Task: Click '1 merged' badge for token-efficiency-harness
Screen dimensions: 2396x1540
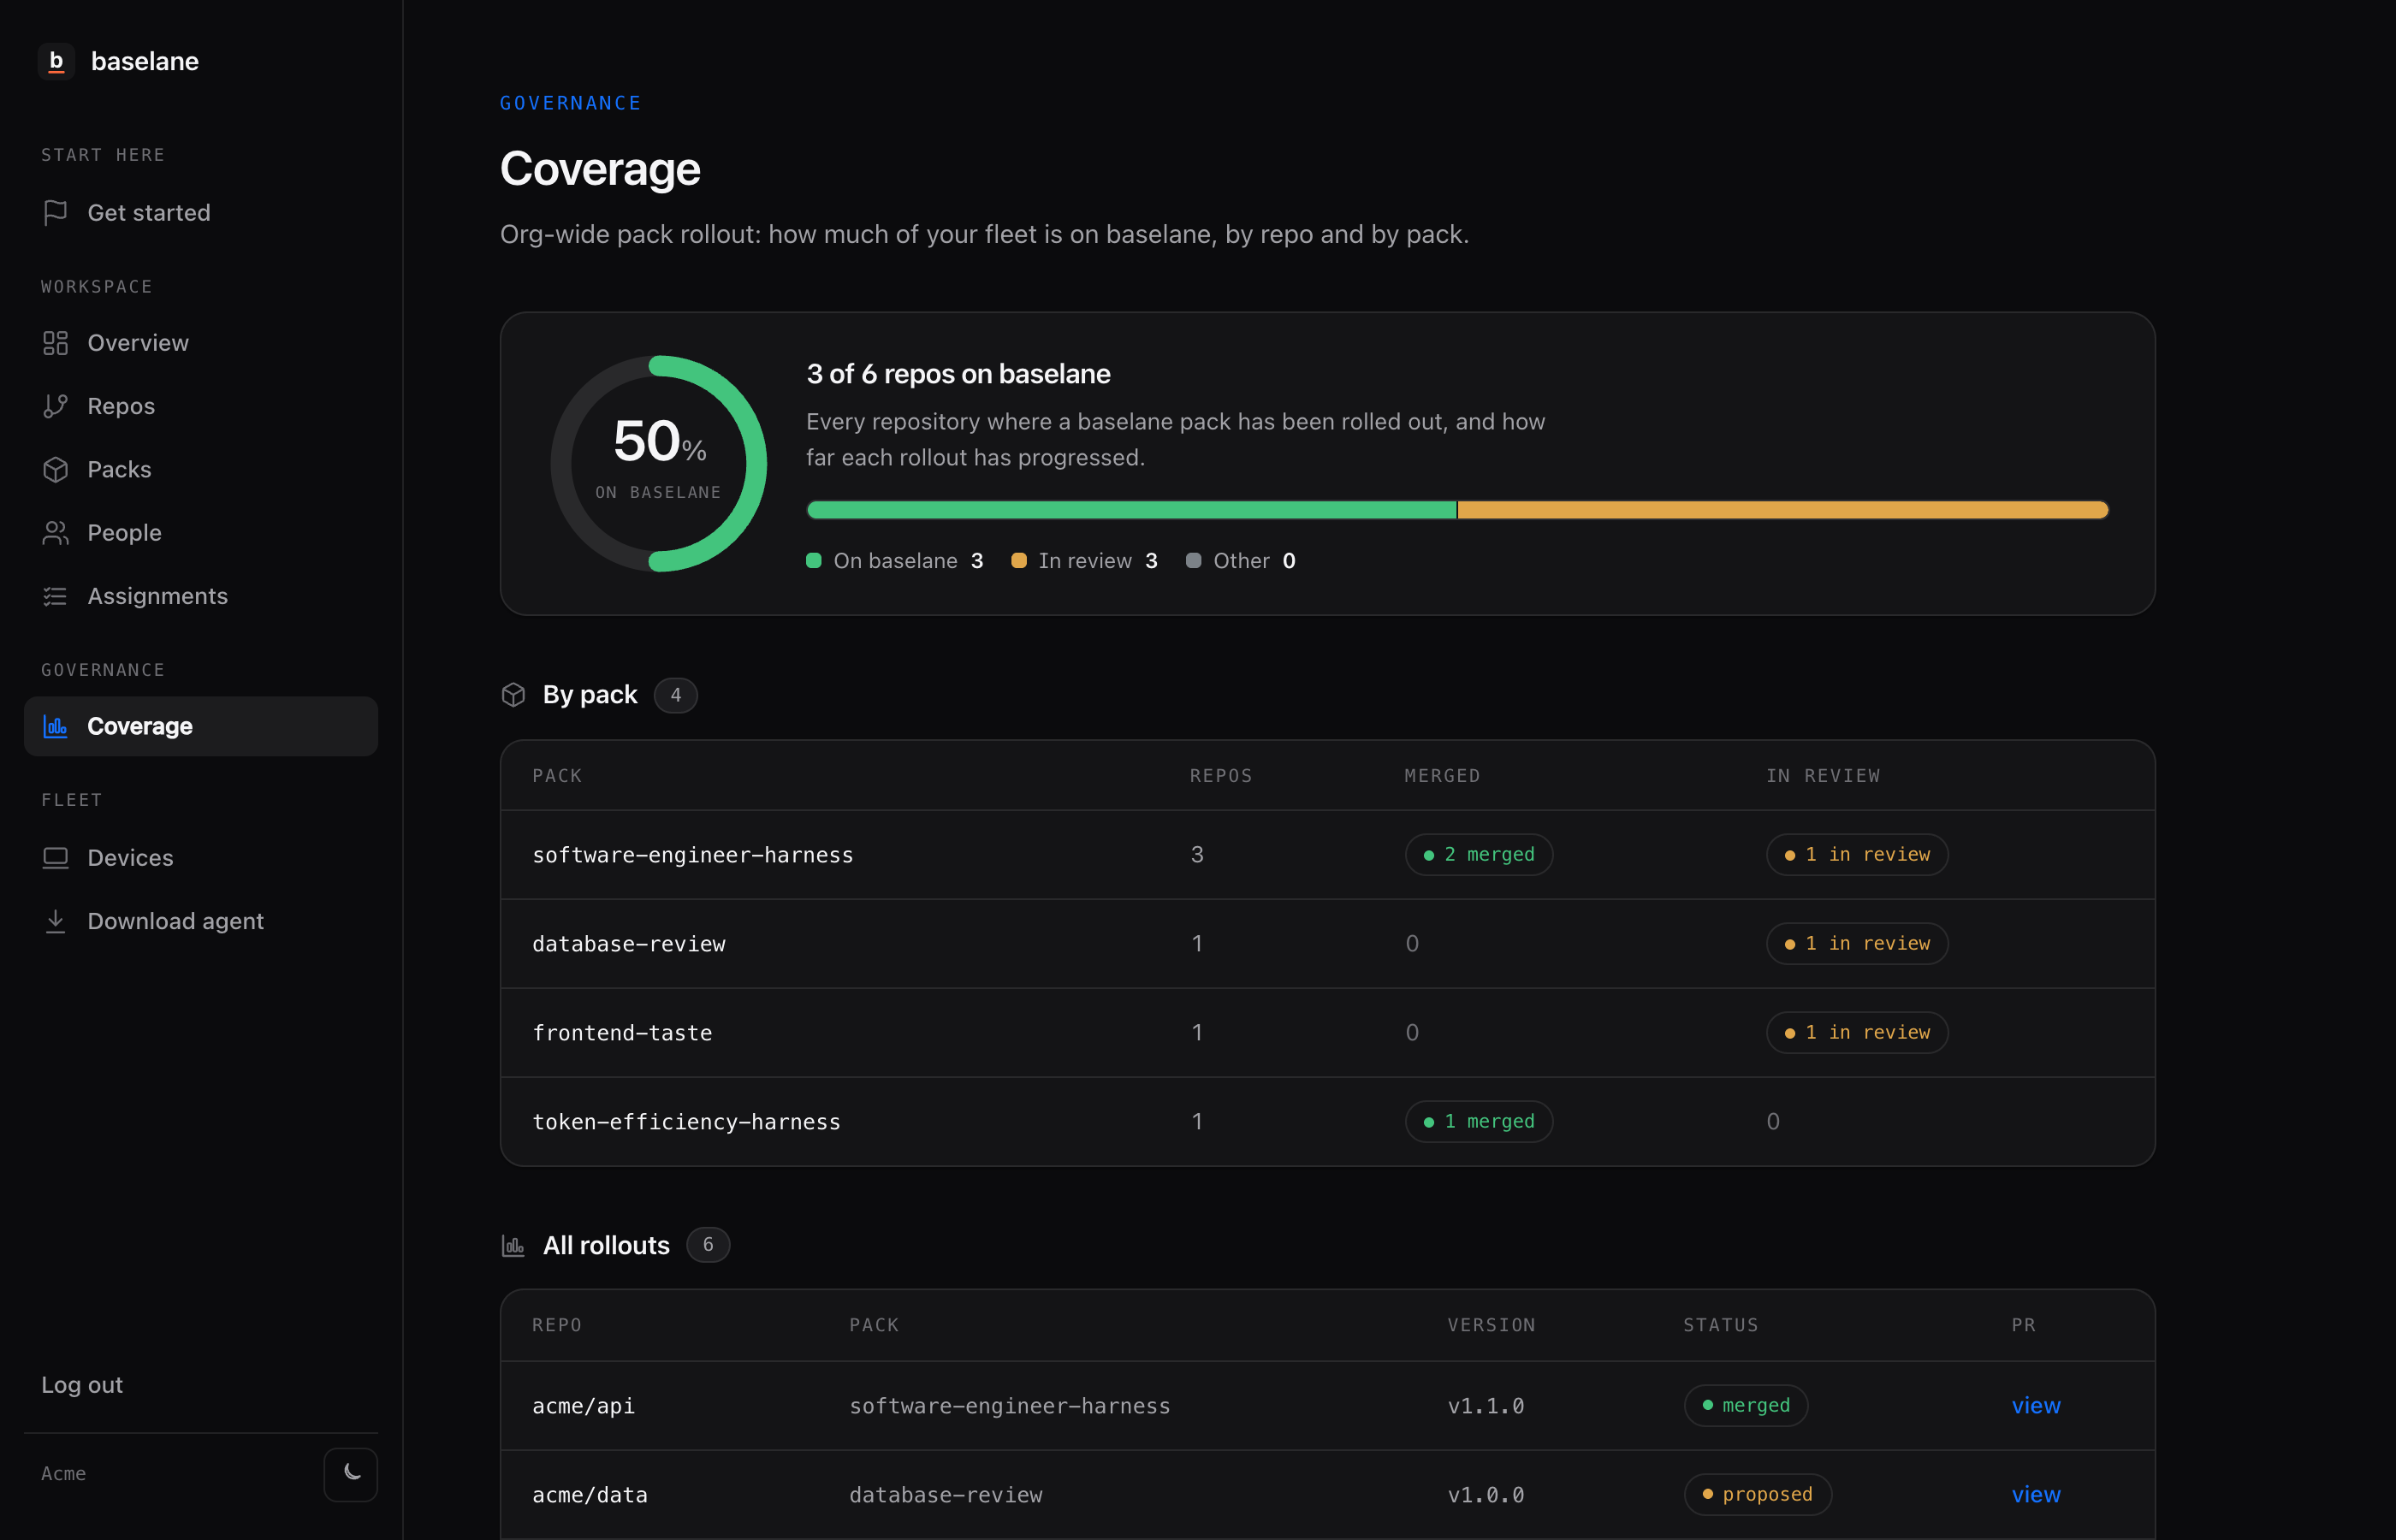Action: [1479, 1122]
